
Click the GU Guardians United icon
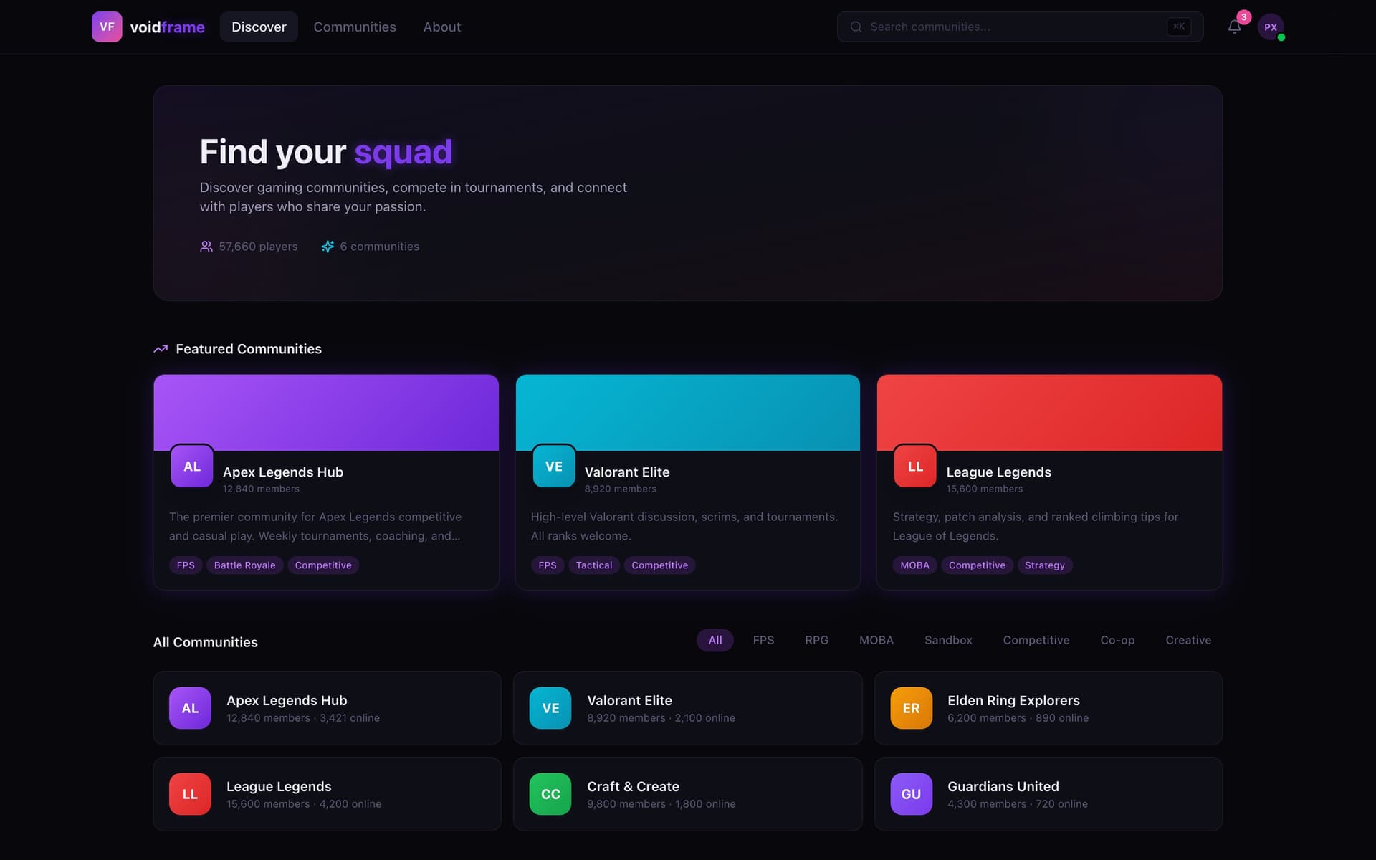coord(911,794)
